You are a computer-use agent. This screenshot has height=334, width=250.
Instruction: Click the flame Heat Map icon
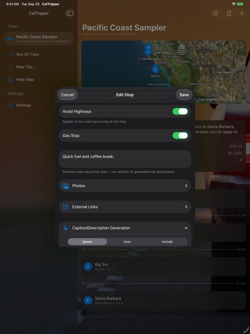point(11,79)
